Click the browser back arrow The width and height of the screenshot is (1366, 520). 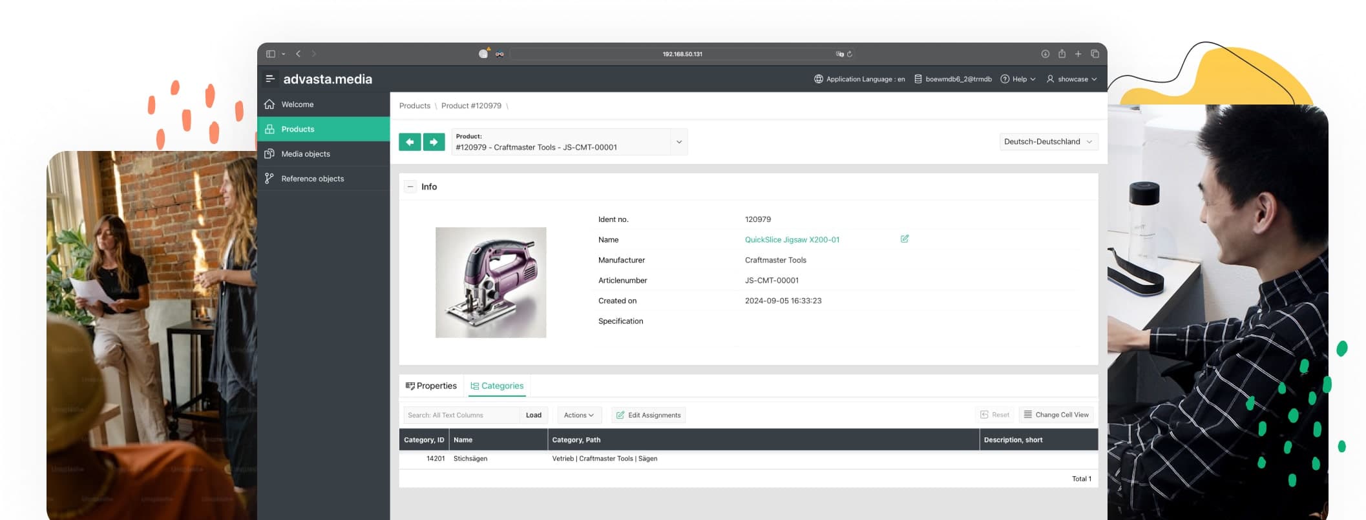tap(298, 54)
